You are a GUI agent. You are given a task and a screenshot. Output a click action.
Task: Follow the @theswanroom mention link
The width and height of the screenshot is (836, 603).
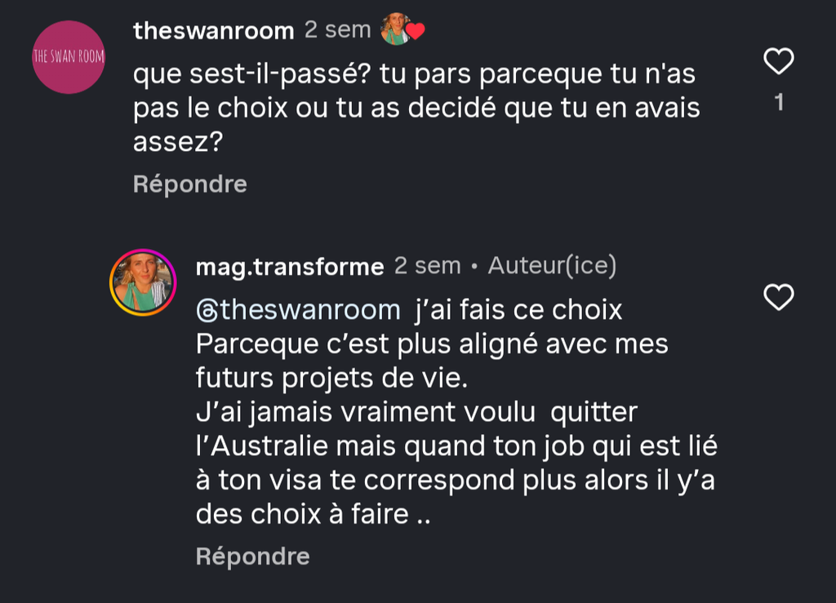pos(298,310)
